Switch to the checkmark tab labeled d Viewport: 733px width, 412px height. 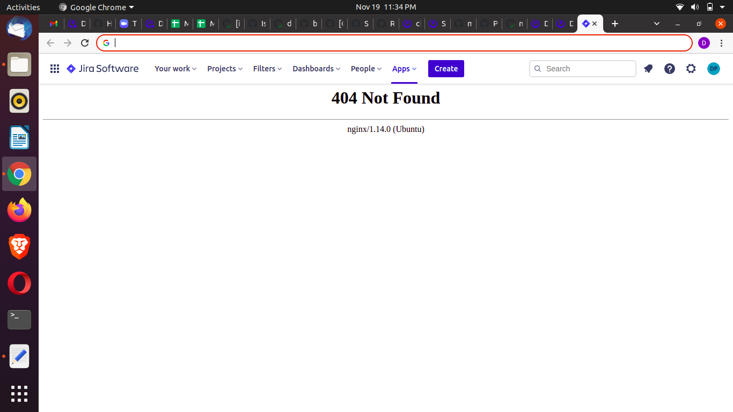[283, 24]
